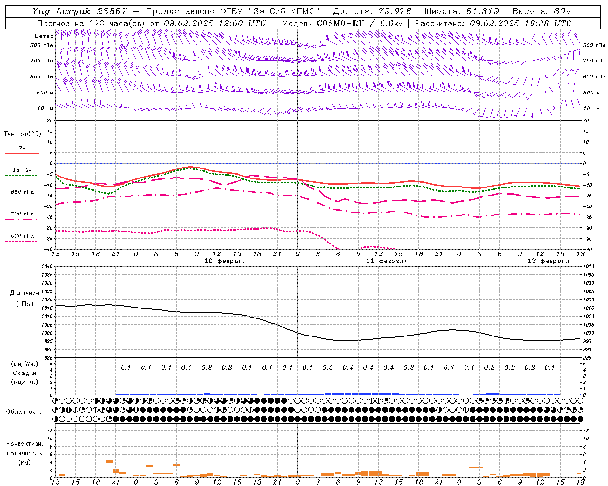Viewport: 608px width, 486px height.
Task: Select the 11 февраля date label
Action: 387,261
